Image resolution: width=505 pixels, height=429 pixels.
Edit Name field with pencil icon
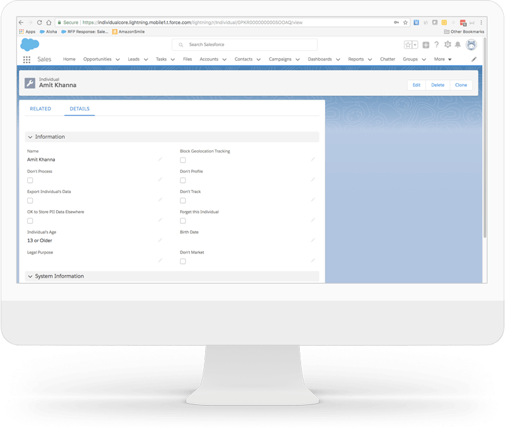point(160,160)
